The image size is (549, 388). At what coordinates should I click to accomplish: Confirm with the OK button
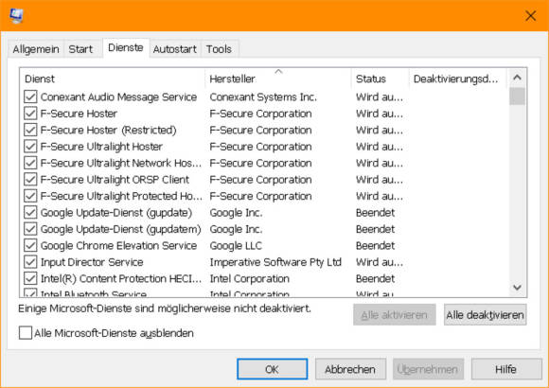272,369
